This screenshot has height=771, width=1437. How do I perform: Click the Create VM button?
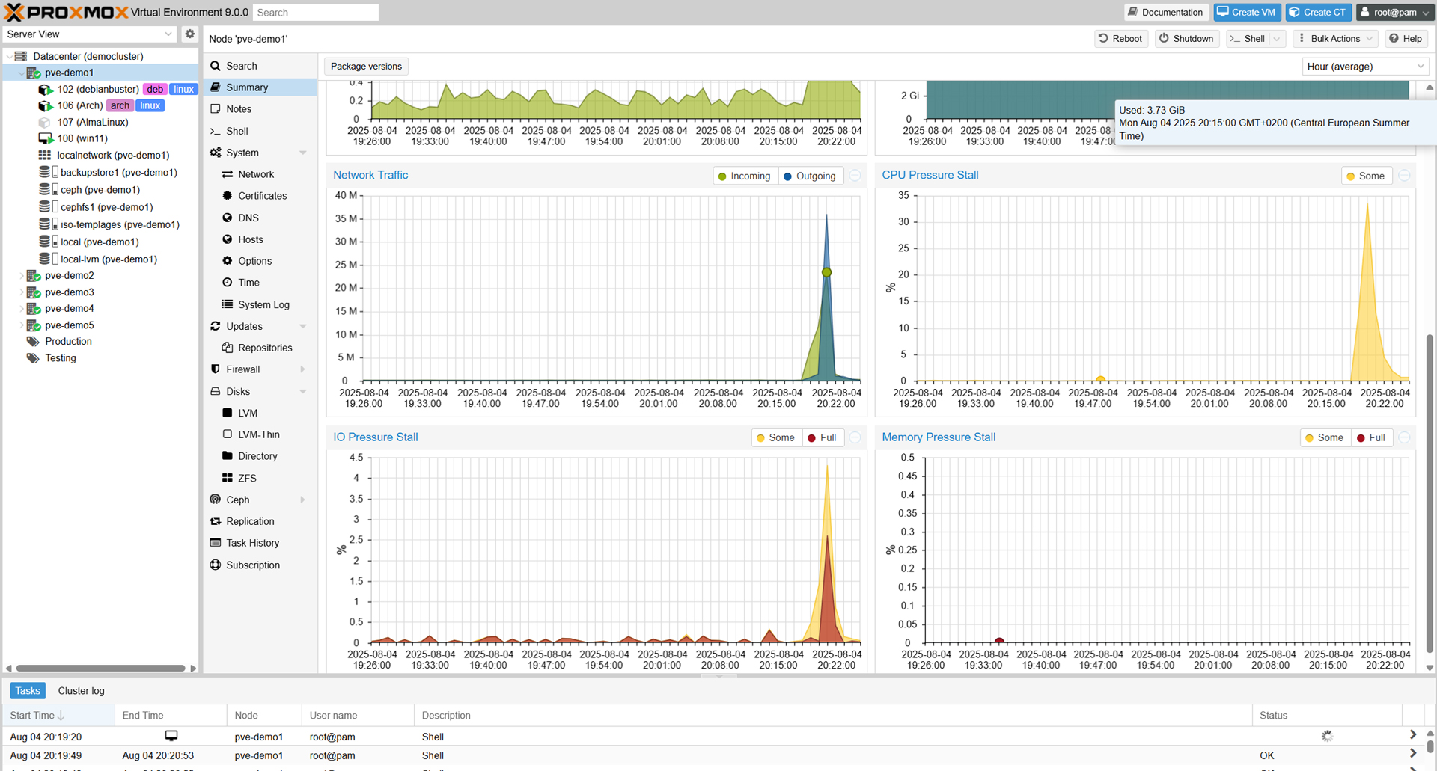pyautogui.click(x=1246, y=12)
